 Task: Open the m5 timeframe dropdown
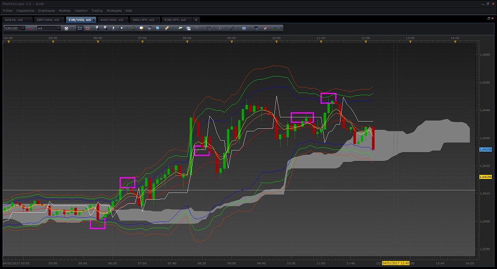(x=59, y=28)
